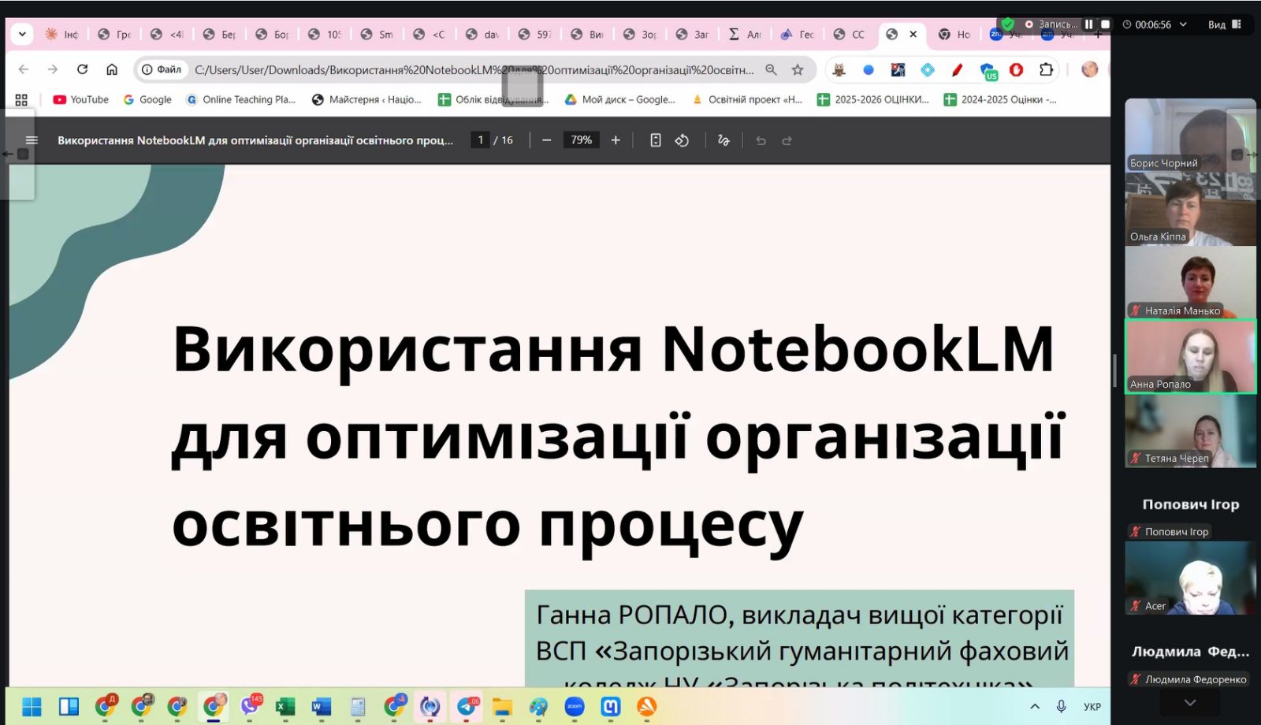Open the PDF sidebar menu icon

(32, 140)
